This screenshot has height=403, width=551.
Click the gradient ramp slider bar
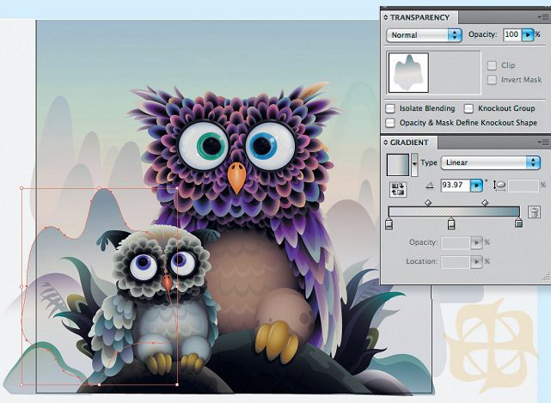click(454, 211)
